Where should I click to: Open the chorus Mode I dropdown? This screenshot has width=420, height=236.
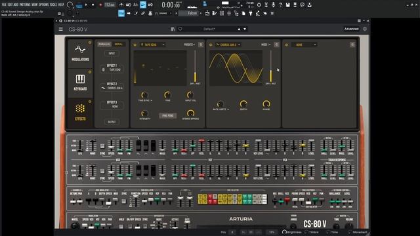pyautogui.click(x=266, y=45)
